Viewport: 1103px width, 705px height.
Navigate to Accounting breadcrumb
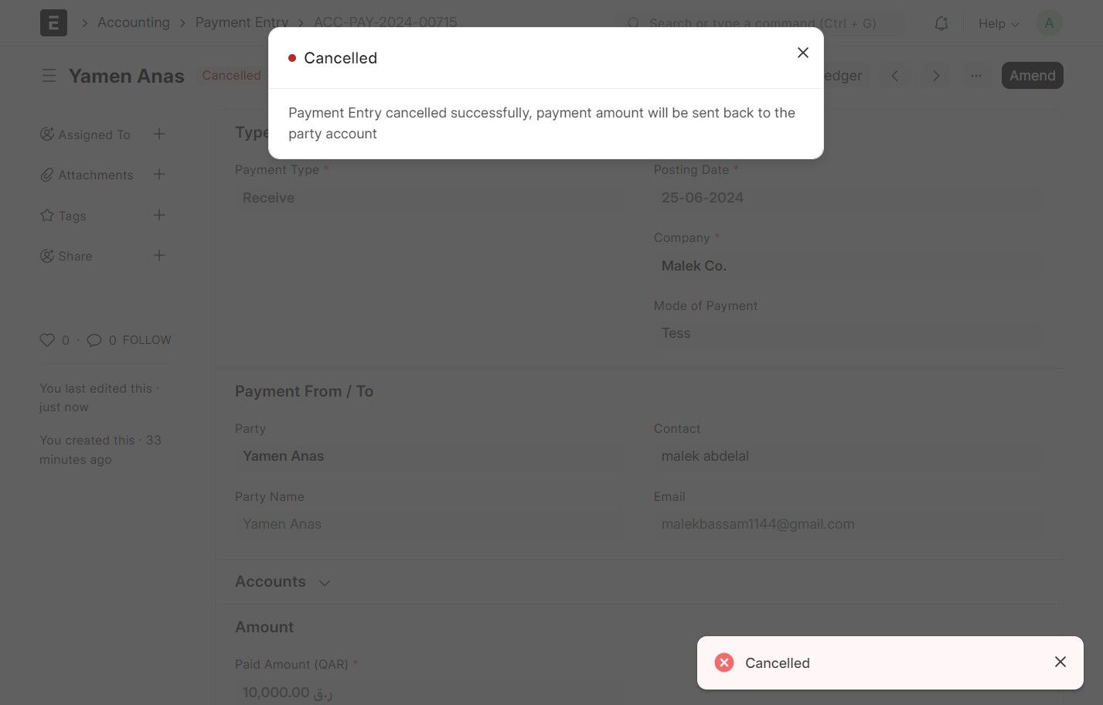(x=134, y=22)
